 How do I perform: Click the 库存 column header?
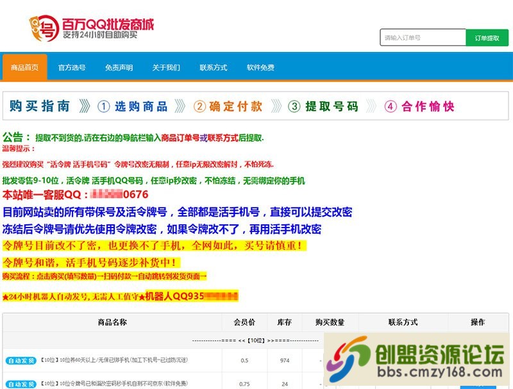pos(284,322)
